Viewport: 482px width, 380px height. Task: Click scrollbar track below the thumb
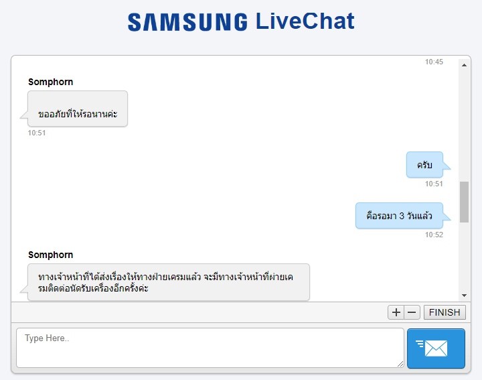[x=464, y=257]
